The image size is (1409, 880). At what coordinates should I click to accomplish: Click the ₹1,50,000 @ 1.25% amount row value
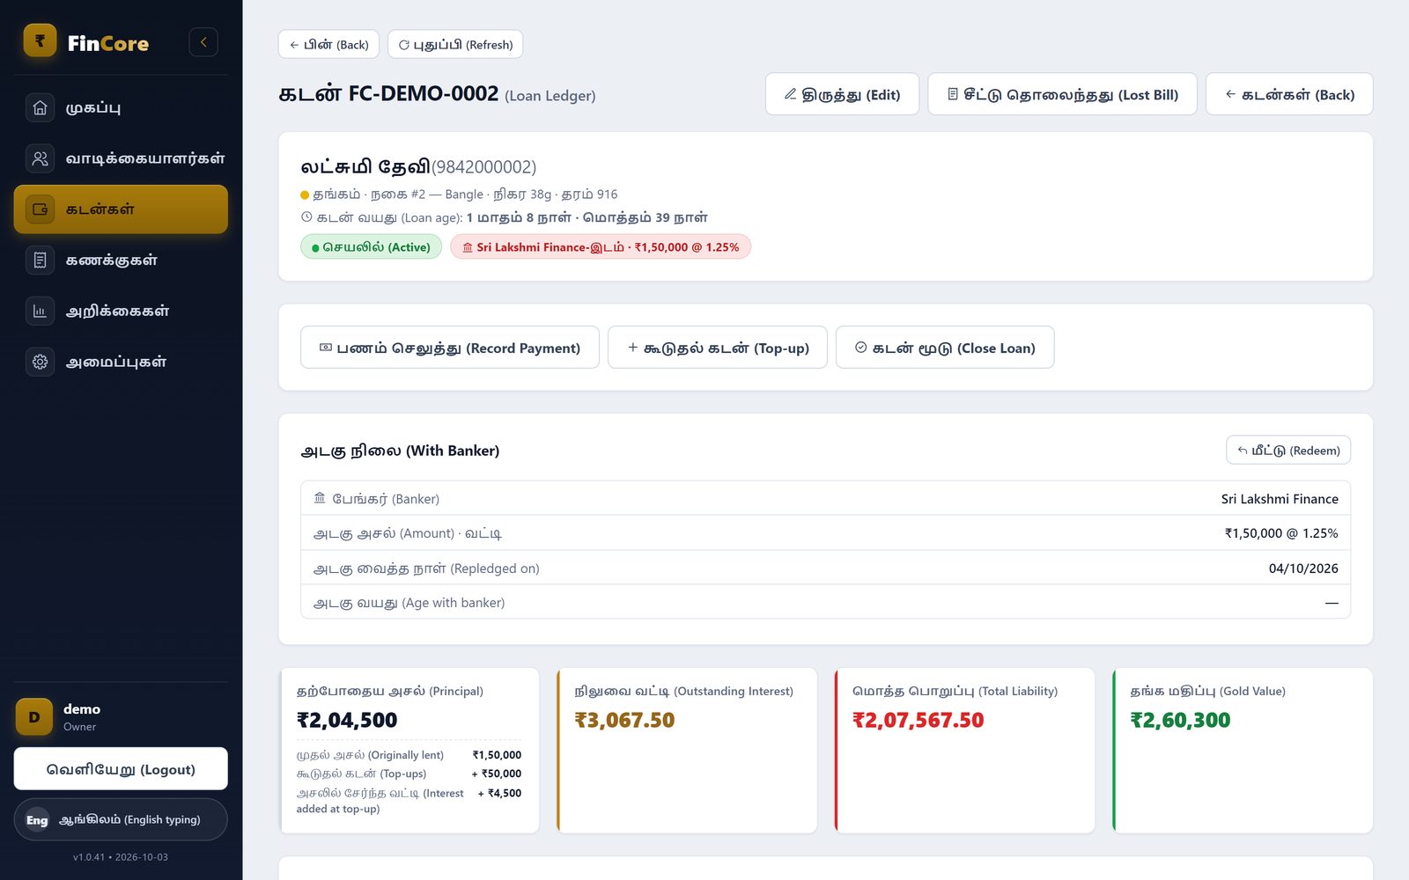tap(1281, 533)
